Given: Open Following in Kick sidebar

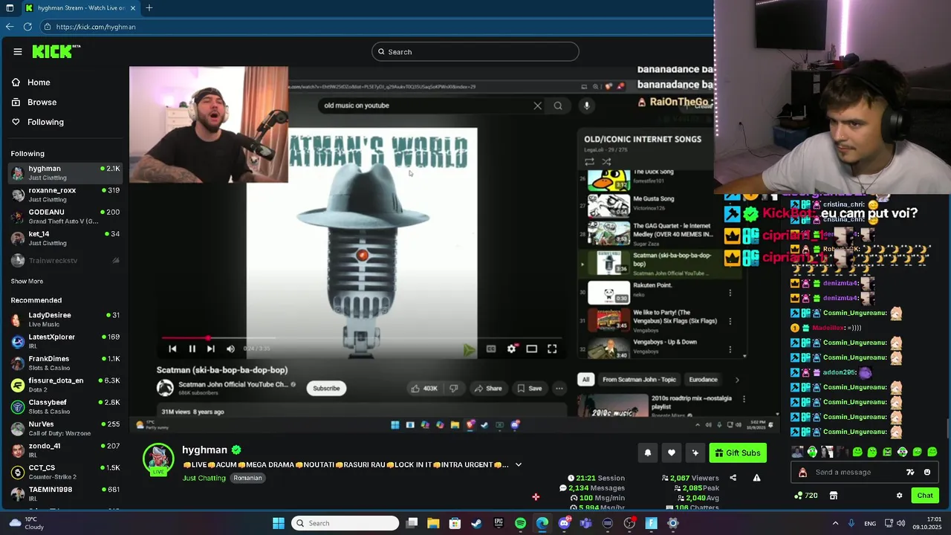Looking at the screenshot, I should click(45, 122).
